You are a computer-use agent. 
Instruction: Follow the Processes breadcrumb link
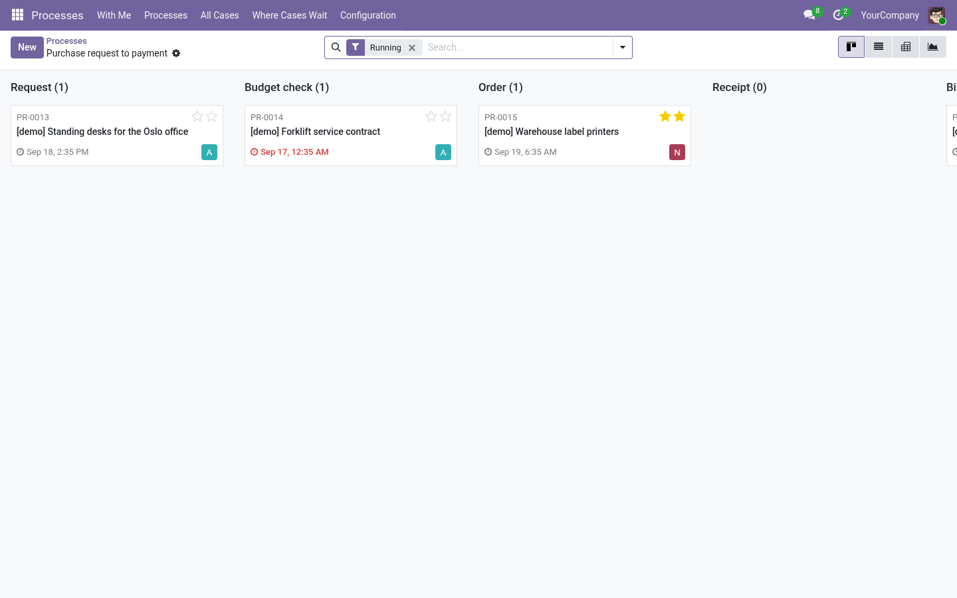click(x=66, y=41)
